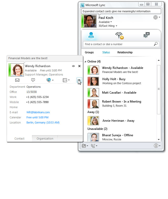
Task: Click Wendy Richardson's photo in contact card
Action: pos(17,70)
